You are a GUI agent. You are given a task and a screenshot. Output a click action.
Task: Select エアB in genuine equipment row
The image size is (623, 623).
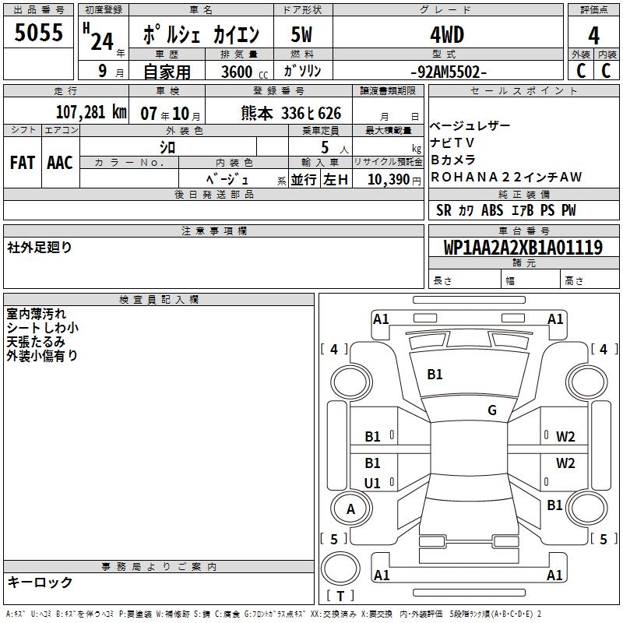(523, 210)
